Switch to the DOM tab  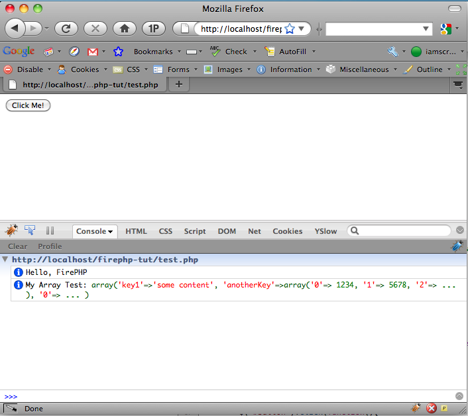click(x=227, y=231)
